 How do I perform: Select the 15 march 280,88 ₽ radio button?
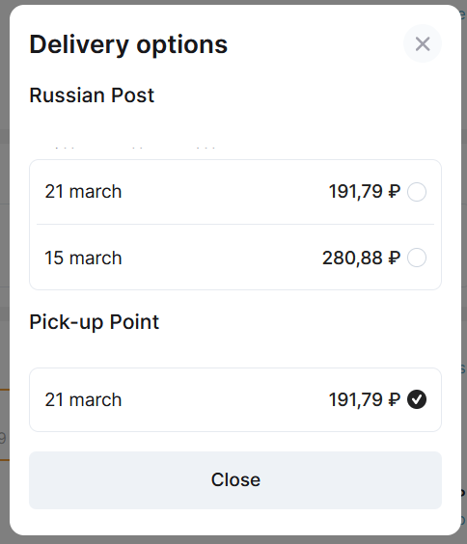click(417, 258)
